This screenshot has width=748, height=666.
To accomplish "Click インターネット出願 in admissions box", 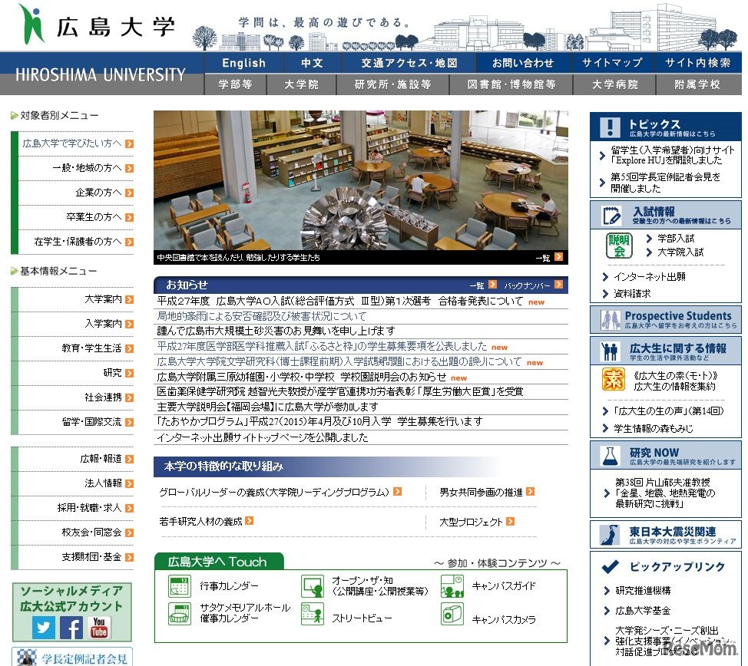I will coord(649,276).
